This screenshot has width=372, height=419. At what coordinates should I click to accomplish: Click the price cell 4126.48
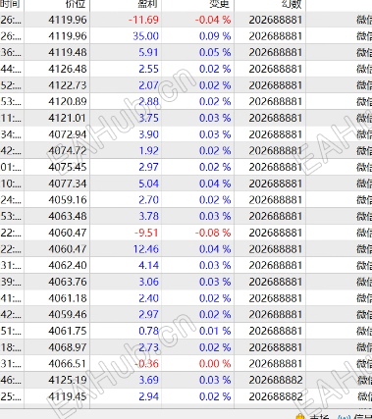68,69
